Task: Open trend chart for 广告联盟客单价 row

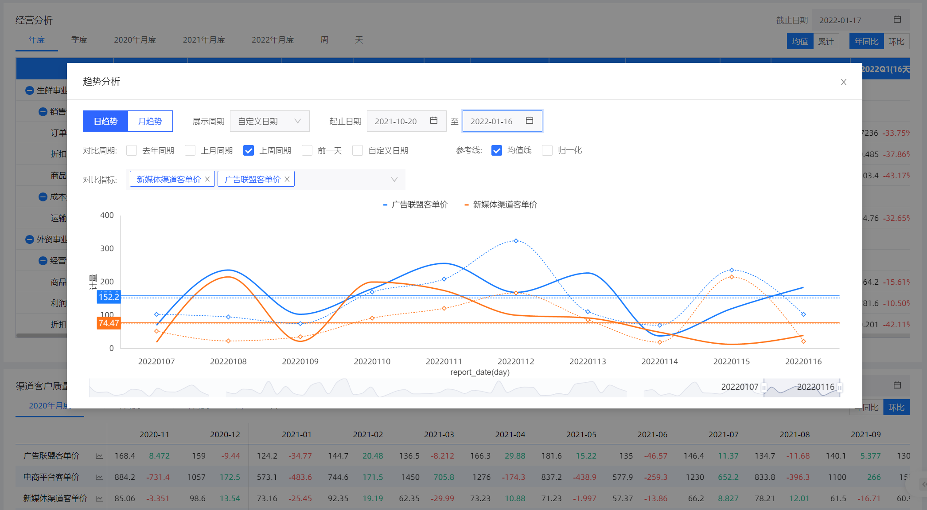Action: [99, 456]
